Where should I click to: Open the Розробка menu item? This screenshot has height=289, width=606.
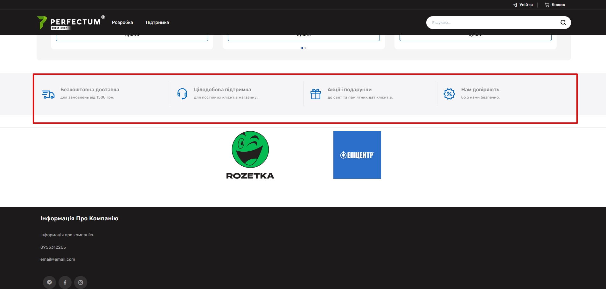122,22
